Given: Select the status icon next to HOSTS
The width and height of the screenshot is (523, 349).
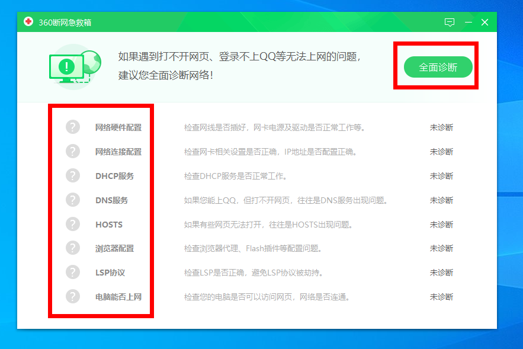Looking at the screenshot, I should (72, 225).
